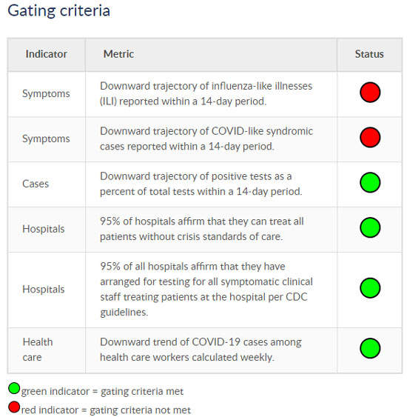Click the red legend circle below the table

(x=14, y=407)
